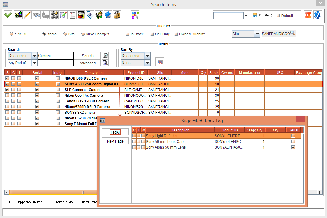Select the Kits radio button
The height and width of the screenshot is (218, 327).
65,34
